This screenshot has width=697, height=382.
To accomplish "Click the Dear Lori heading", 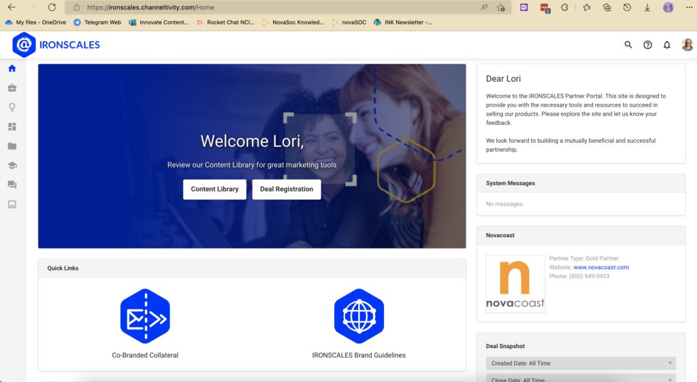I will (x=503, y=79).
